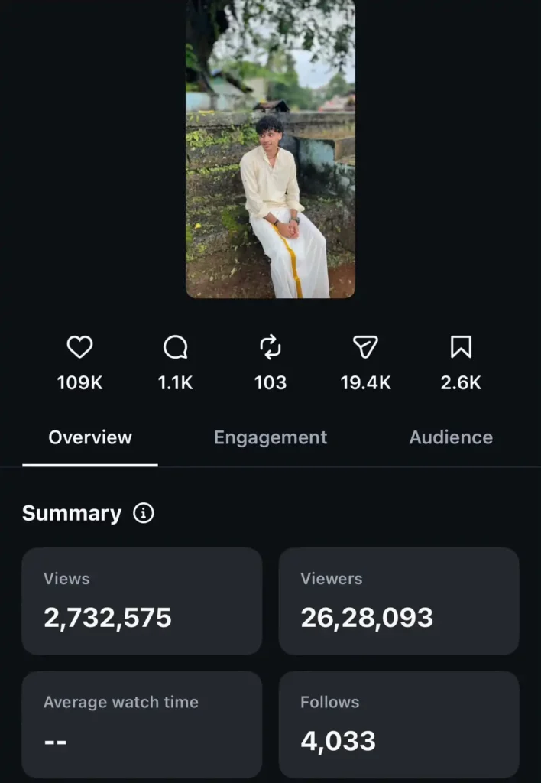The height and width of the screenshot is (783, 541).
Task: Switch to the Engagement tab
Action: (x=270, y=437)
